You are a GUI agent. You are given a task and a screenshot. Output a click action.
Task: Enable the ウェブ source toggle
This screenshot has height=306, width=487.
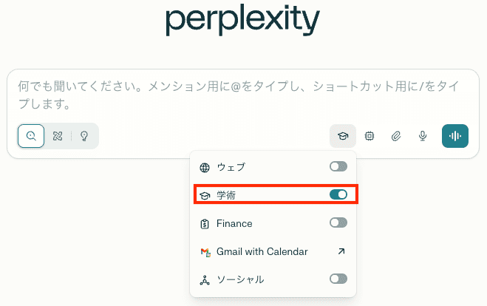click(x=338, y=166)
